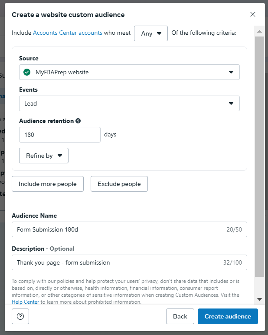
Task: Click the scrollbar down arrow
Action: pos(259,299)
